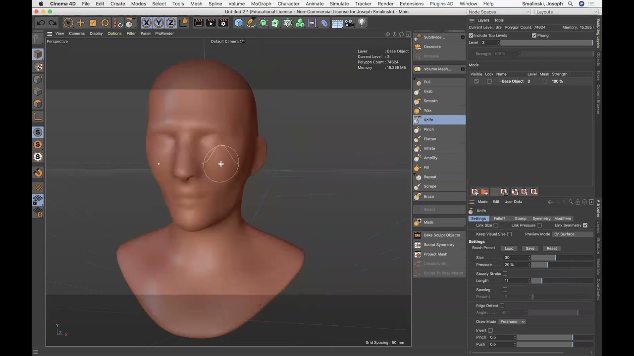The image size is (634, 356).
Task: Select the Wax sculpt brush
Action: [439, 110]
